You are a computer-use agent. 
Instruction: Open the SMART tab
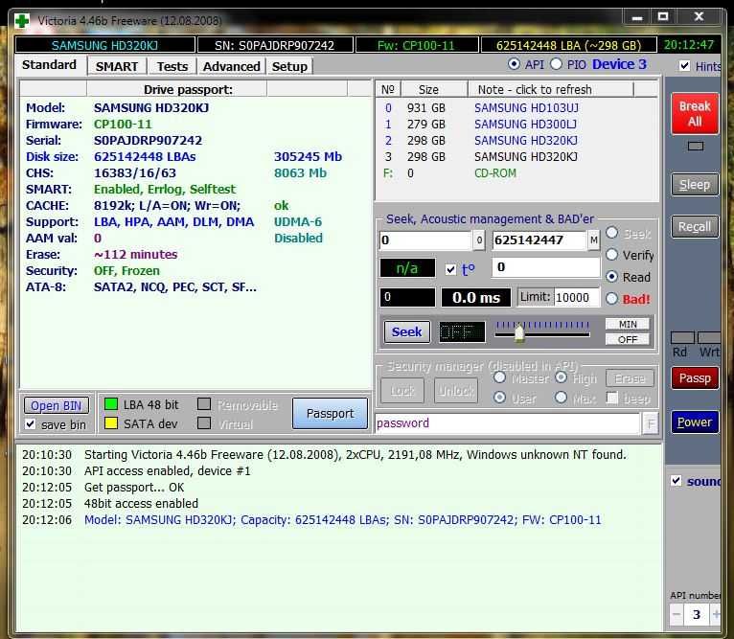coord(117,66)
